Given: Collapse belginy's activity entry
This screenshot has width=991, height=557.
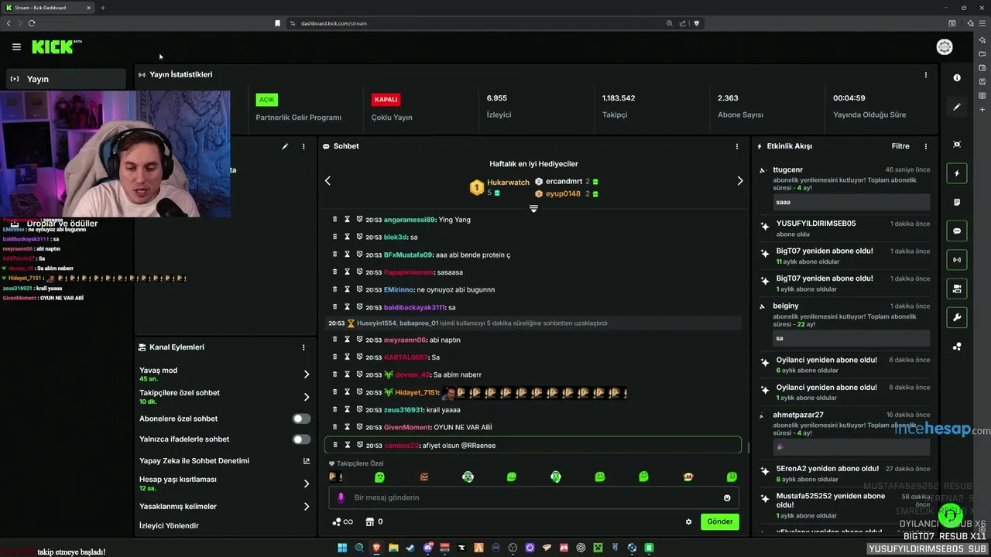Looking at the screenshot, I should pos(763,306).
